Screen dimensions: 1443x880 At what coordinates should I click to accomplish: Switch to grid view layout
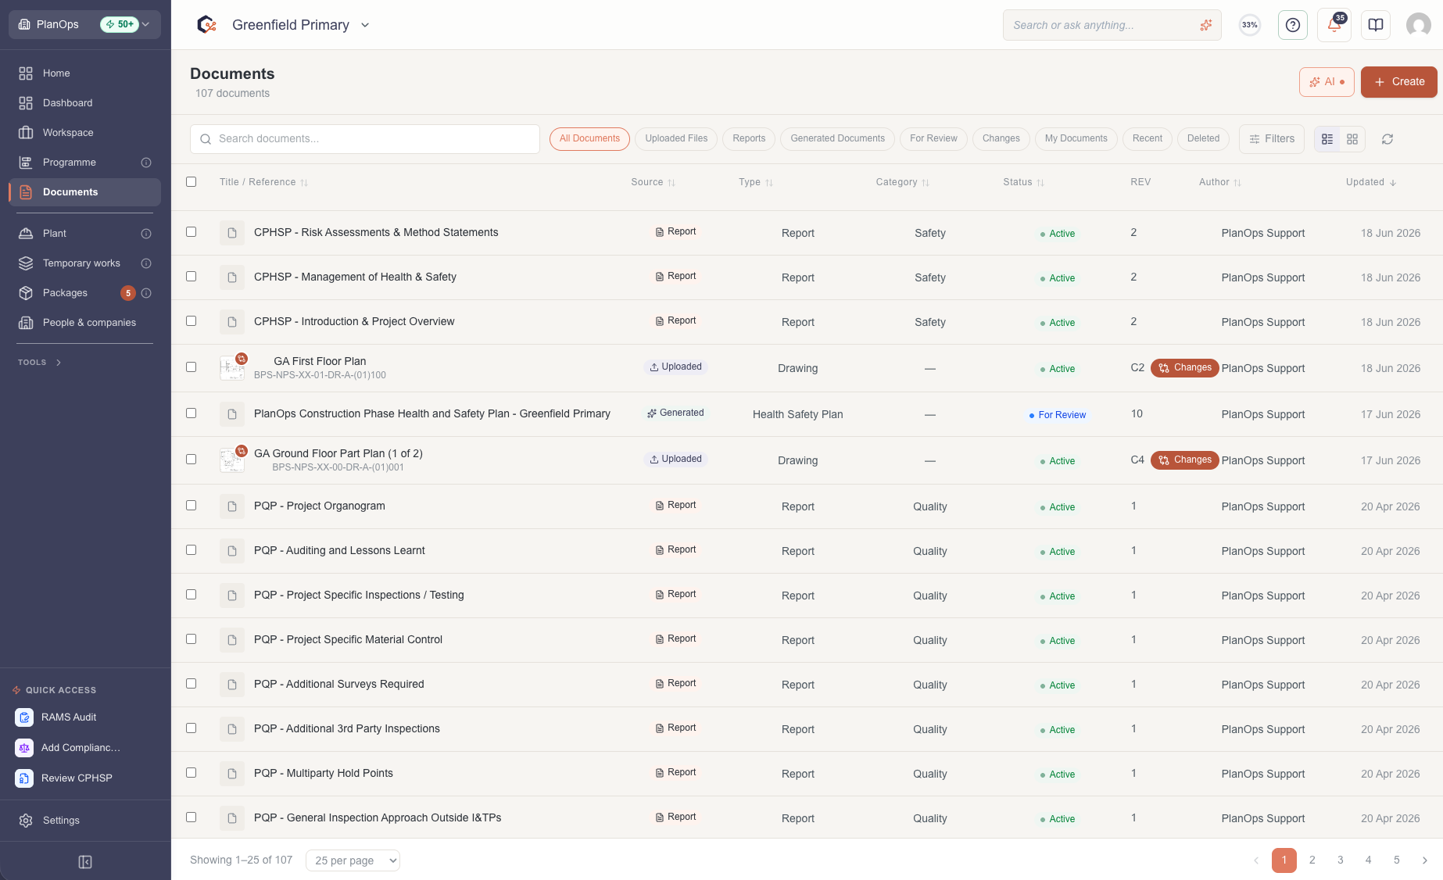(1352, 139)
